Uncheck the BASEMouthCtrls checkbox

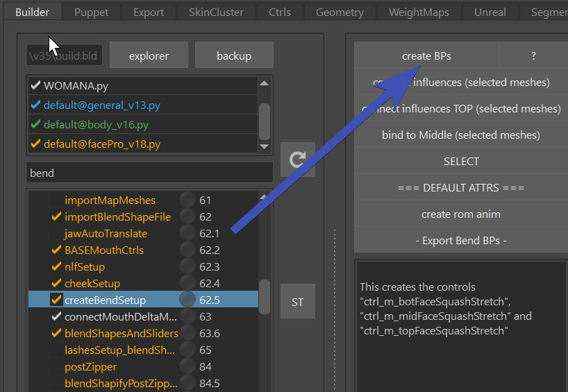pyautogui.click(x=56, y=250)
